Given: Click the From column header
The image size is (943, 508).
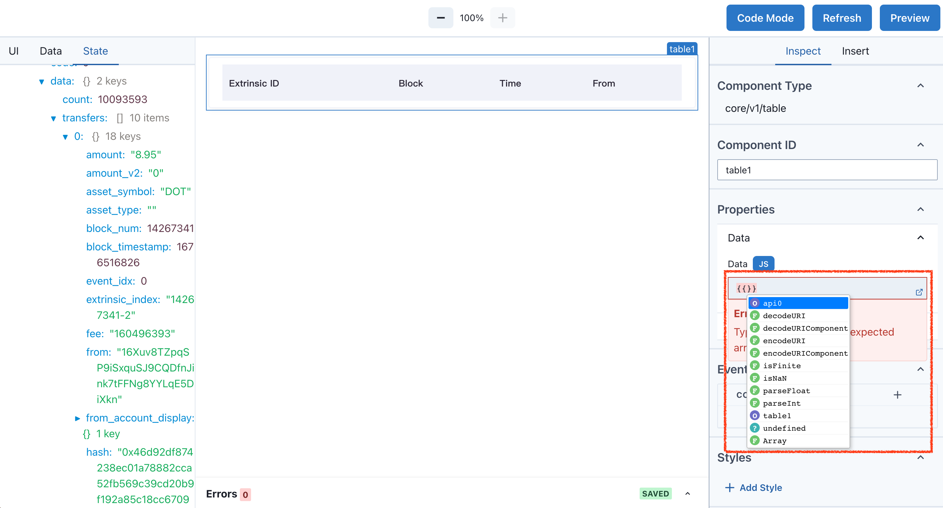Looking at the screenshot, I should pos(604,84).
